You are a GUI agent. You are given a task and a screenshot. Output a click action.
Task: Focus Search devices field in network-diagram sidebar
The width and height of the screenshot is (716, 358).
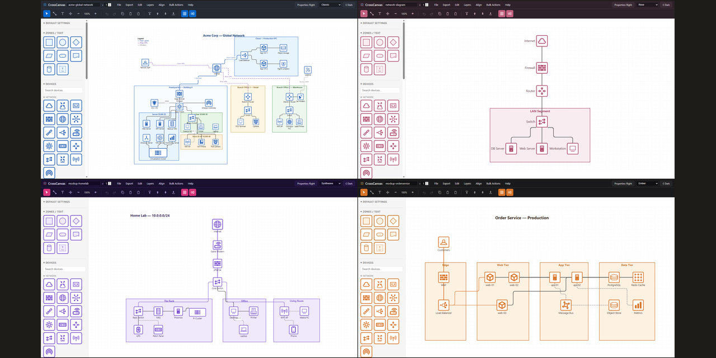[x=381, y=90]
